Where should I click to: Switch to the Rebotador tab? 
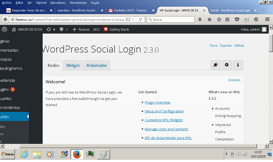tap(97, 66)
